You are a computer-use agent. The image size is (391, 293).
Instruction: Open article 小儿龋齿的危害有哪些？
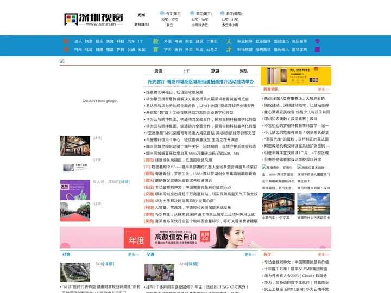(297, 132)
